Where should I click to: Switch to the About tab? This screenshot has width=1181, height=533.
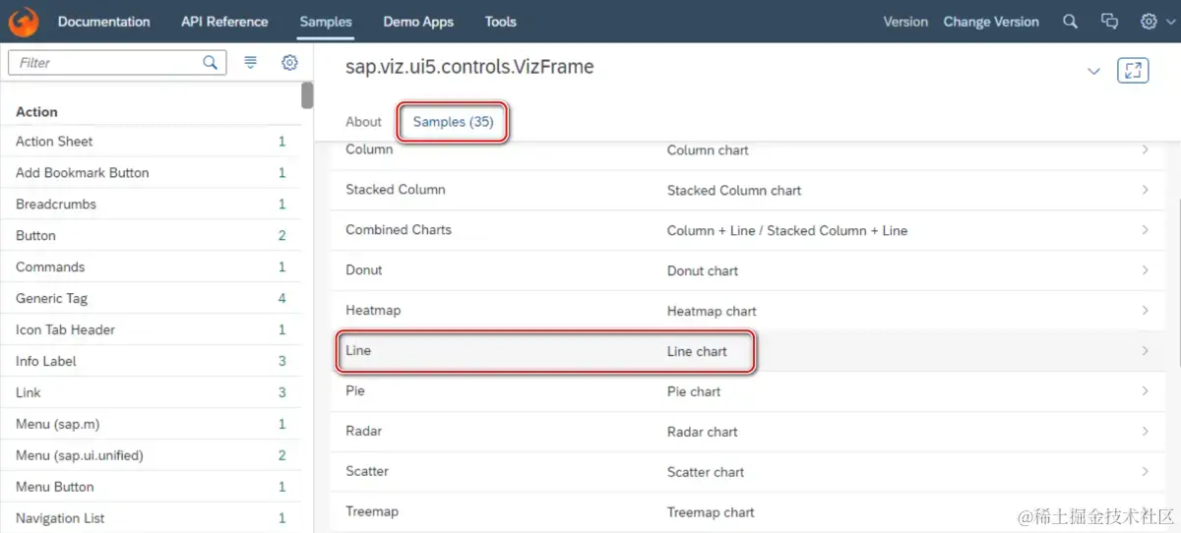point(363,122)
